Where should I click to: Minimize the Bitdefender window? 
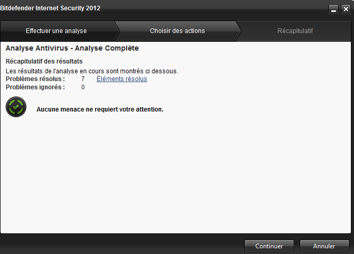(x=333, y=9)
